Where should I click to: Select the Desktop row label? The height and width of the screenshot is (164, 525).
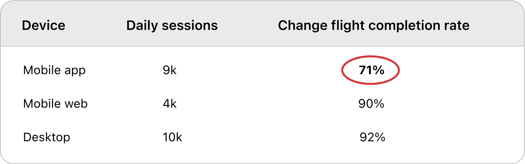tap(47, 137)
